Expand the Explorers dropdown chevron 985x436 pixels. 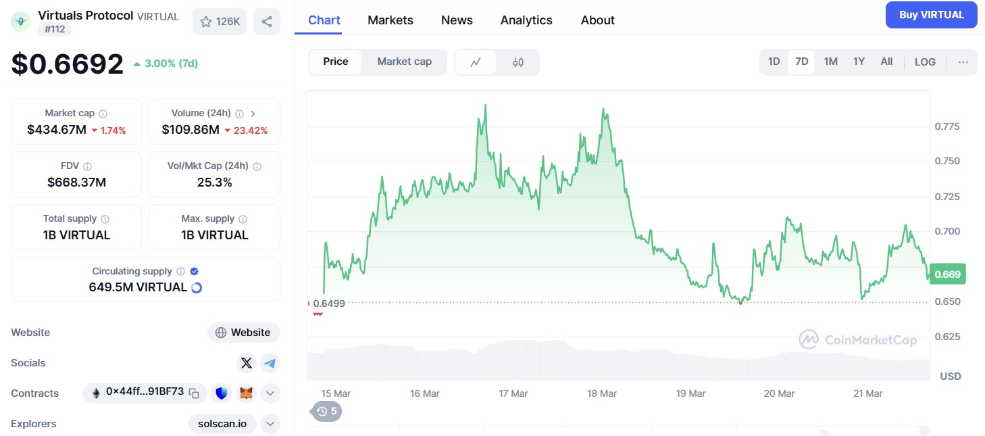point(270,424)
